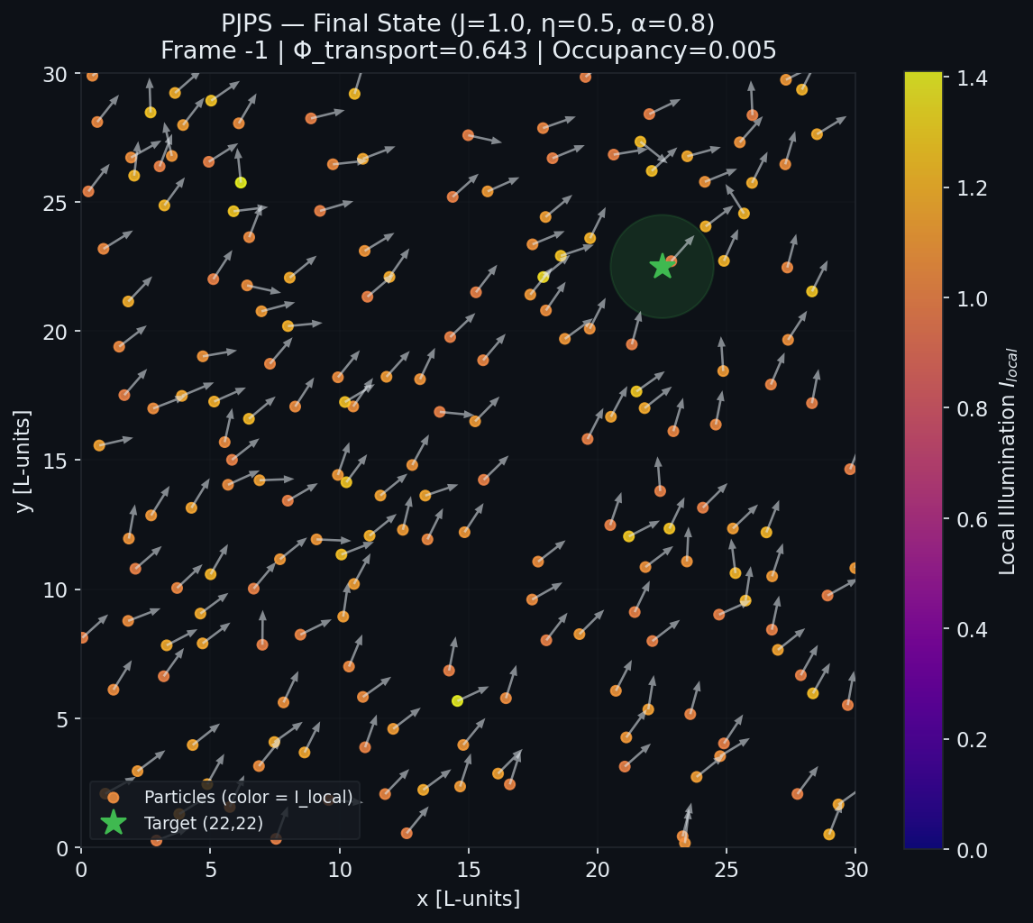This screenshot has width=1033, height=923.
Task: Click legend entry 'Particles (color = I_local)'
Action: tap(249, 797)
